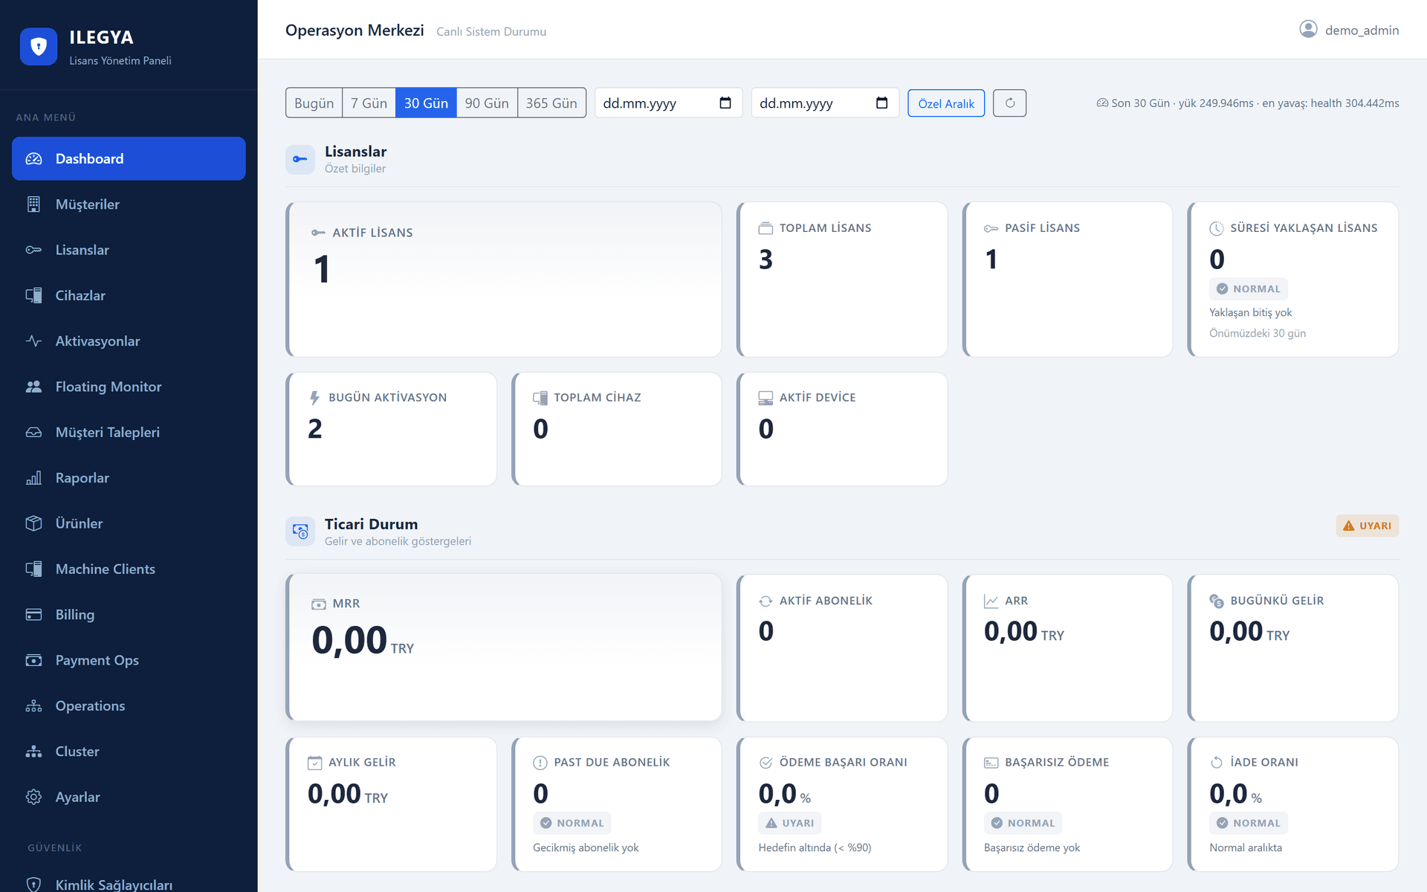Click the Son 30 Gün latency status text
The image size is (1427, 892).
tap(1248, 103)
